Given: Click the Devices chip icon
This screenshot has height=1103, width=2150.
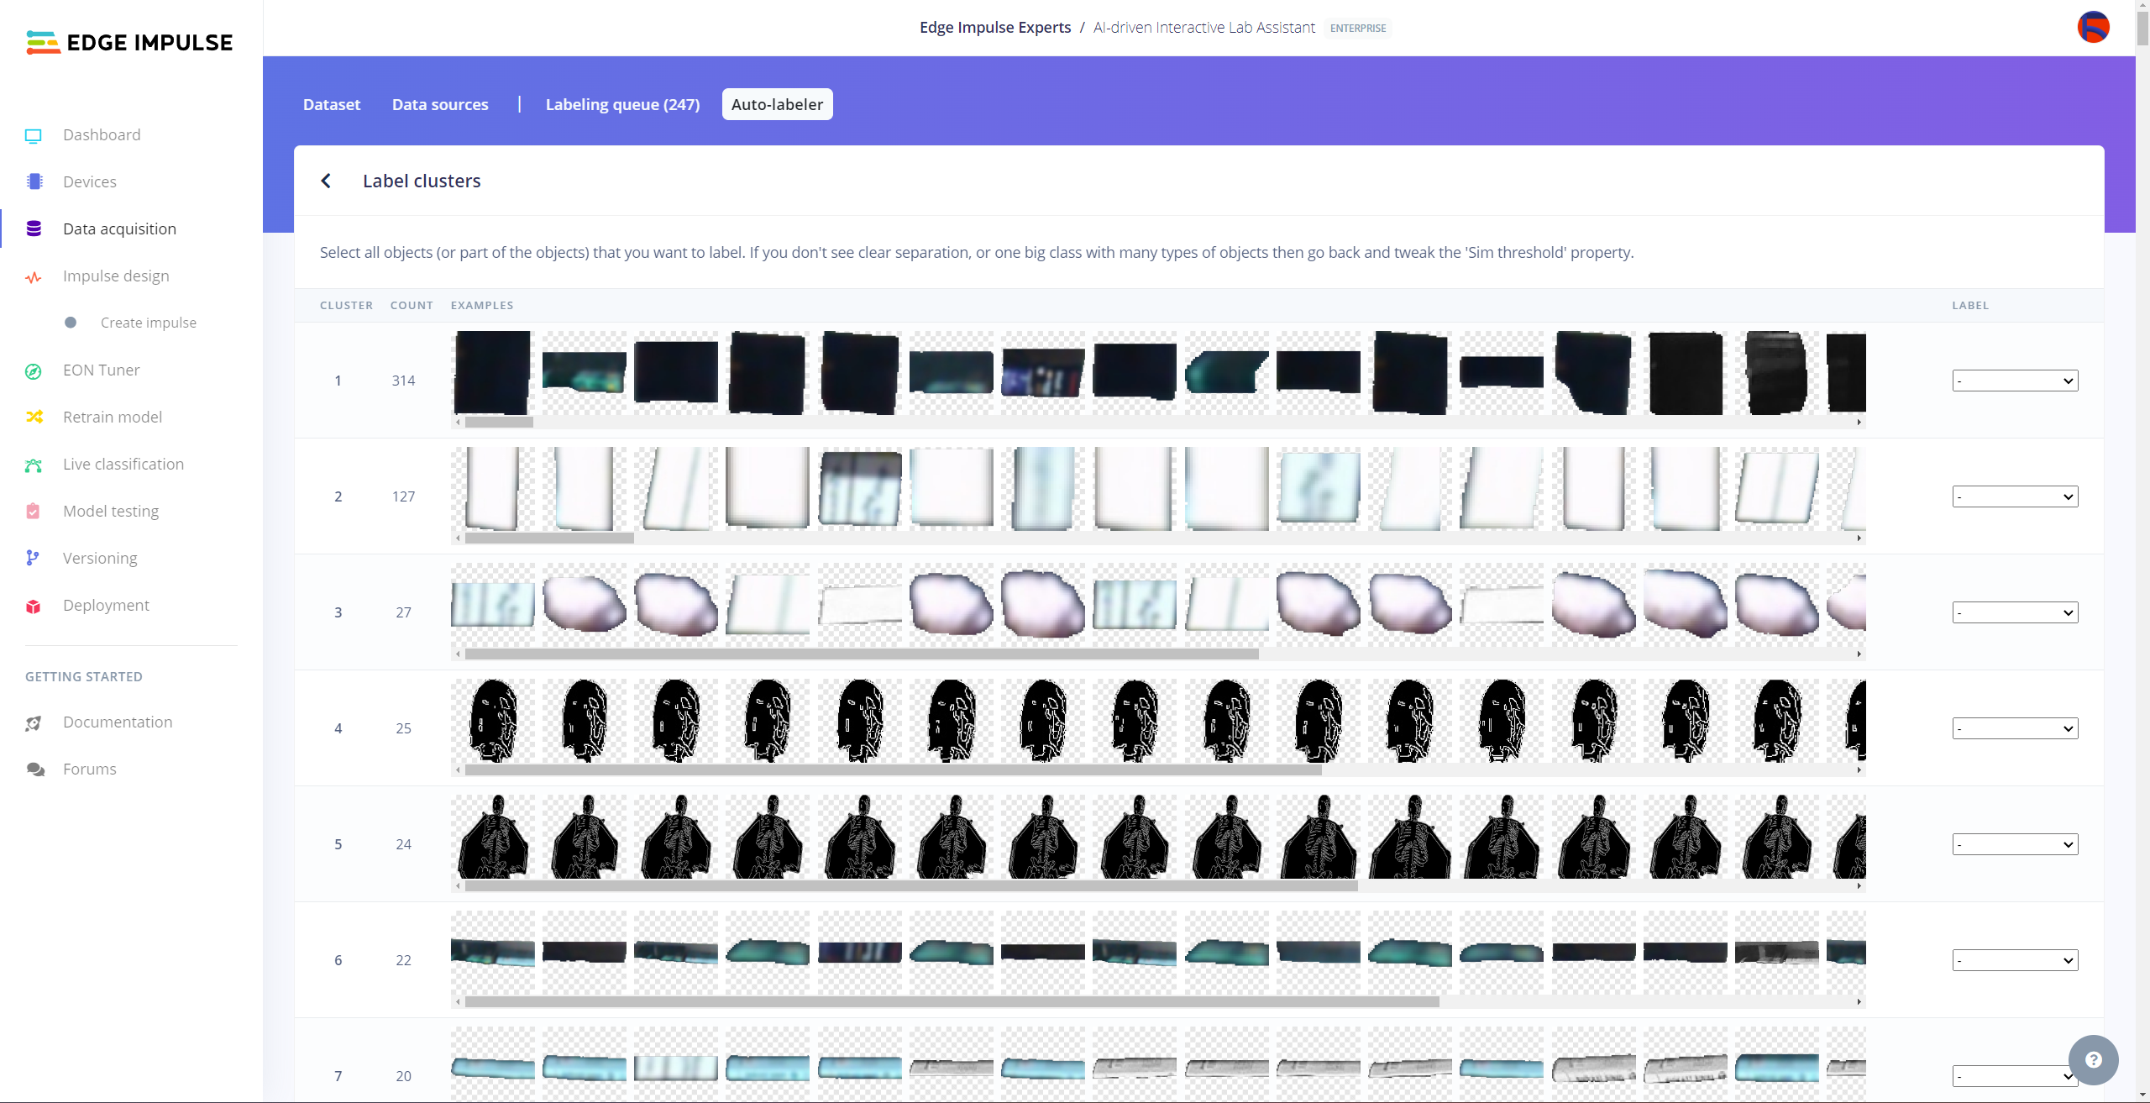Looking at the screenshot, I should [x=34, y=182].
